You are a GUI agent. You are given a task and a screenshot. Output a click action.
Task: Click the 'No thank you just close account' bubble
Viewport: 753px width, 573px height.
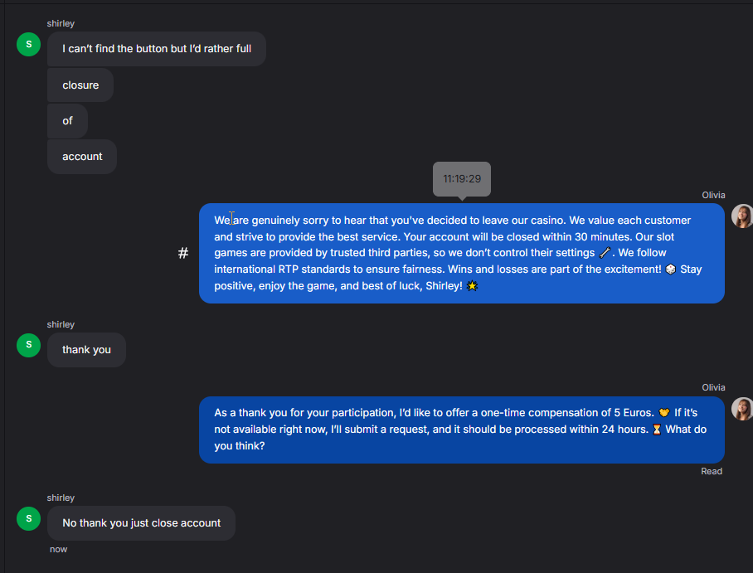click(x=141, y=523)
